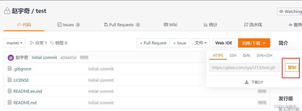This screenshot has height=111, width=302.
Task: Click the 复制 copy button
Action: tap(292, 67)
